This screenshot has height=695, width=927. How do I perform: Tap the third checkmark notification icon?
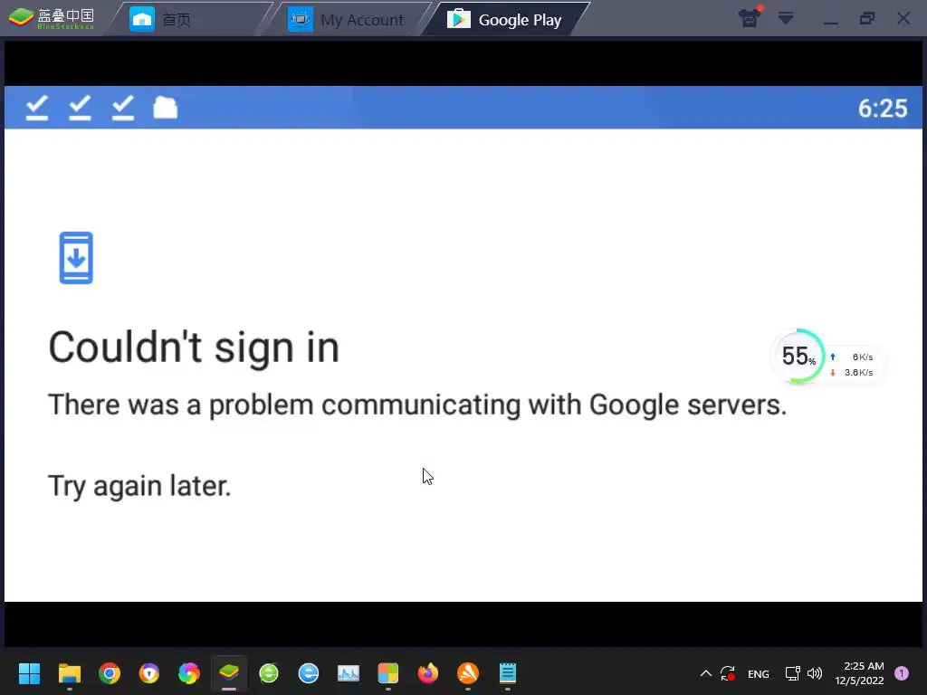[x=123, y=109]
